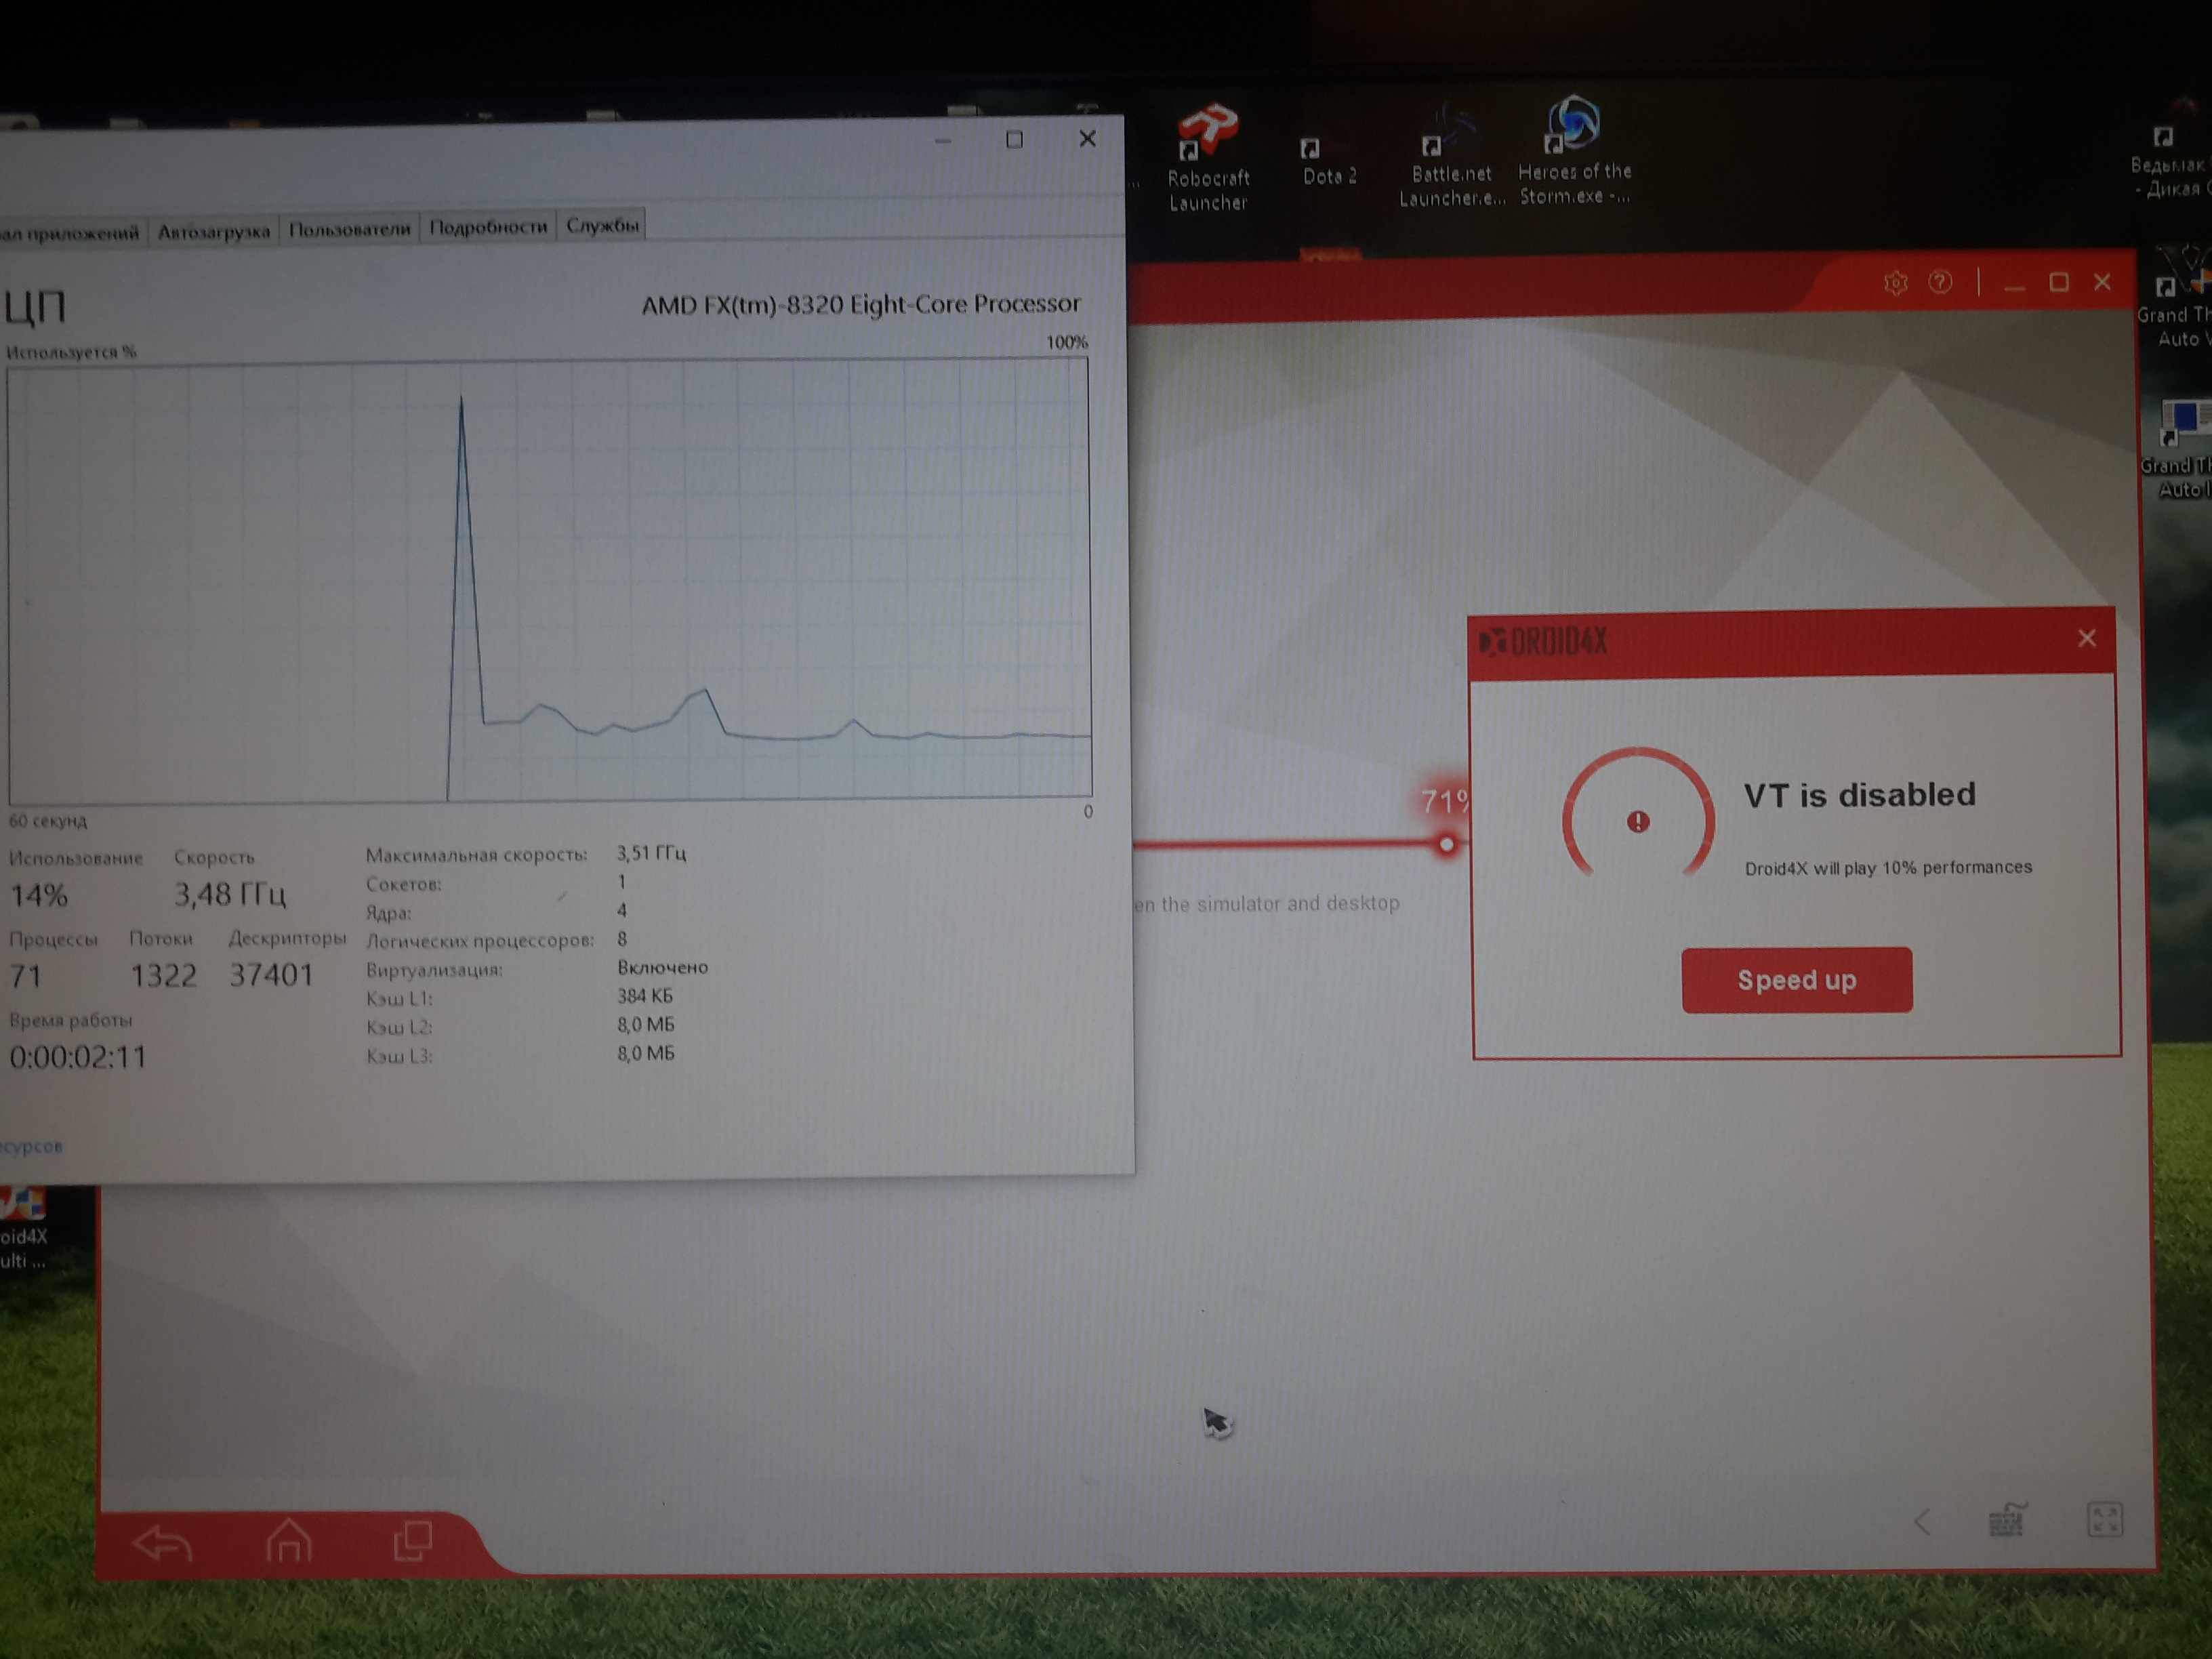
Task: Open Droid4X help question-mark icon
Action: pyautogui.click(x=1940, y=283)
